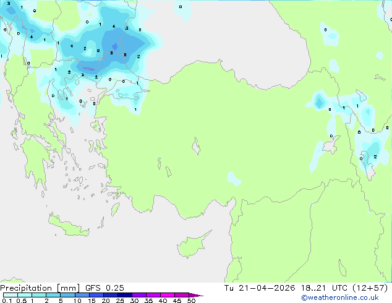Select the dark navy swatch between 25 and 30
Screen dimensions: 392x303
coord(125,295)
